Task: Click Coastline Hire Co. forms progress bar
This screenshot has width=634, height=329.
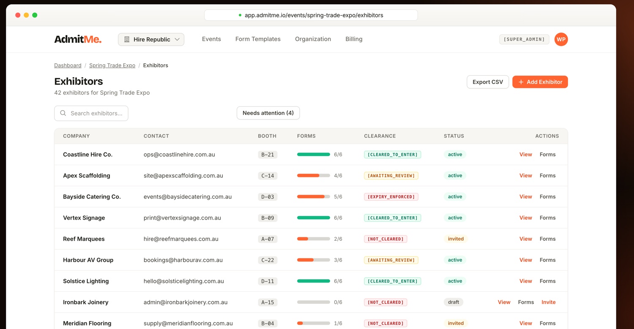Action: [314, 155]
